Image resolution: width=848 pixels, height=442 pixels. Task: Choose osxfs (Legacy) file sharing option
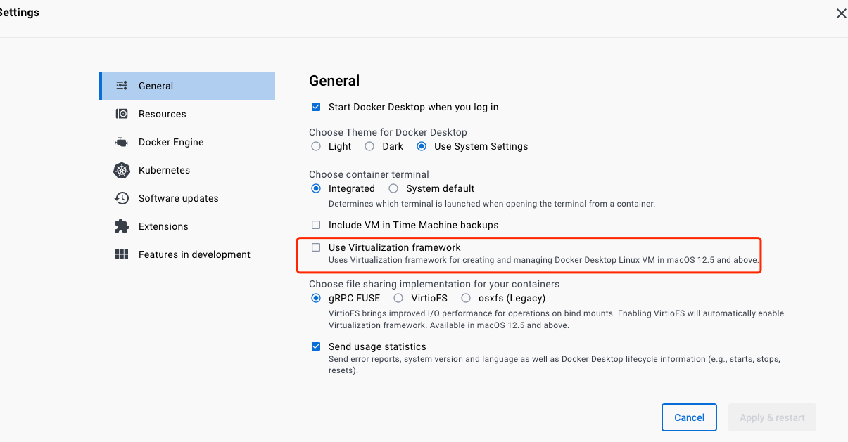click(x=465, y=298)
